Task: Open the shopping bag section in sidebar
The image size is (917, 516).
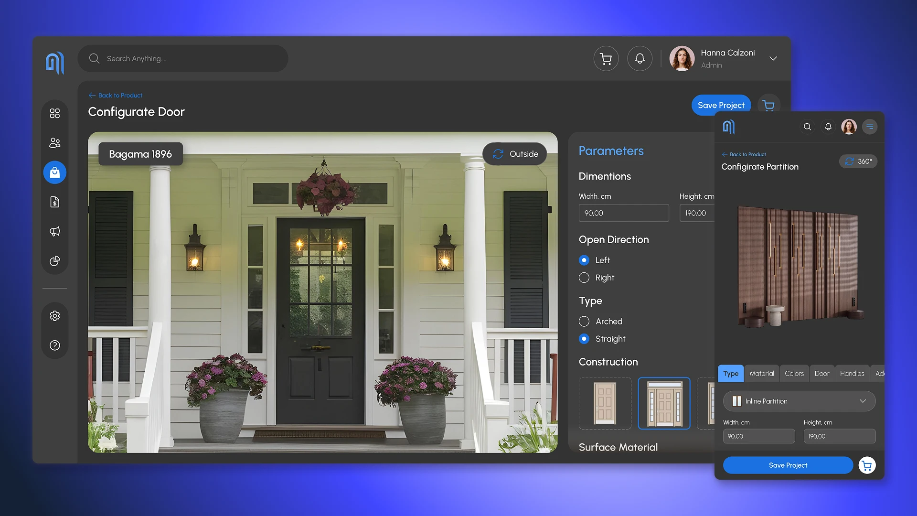Action: pyautogui.click(x=55, y=172)
